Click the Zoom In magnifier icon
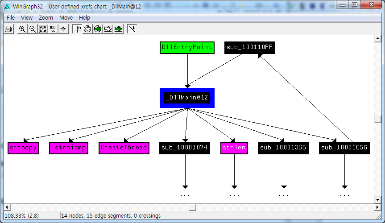Viewport: 385px width, 223px height. click(x=22, y=29)
